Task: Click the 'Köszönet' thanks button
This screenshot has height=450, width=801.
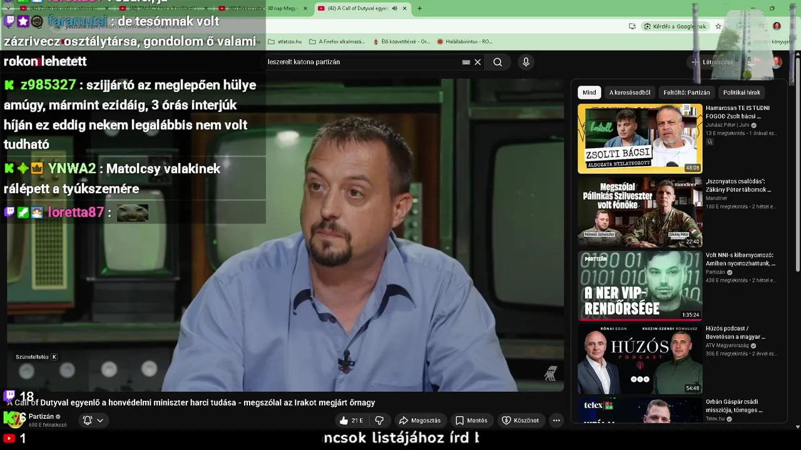Action: (520, 421)
